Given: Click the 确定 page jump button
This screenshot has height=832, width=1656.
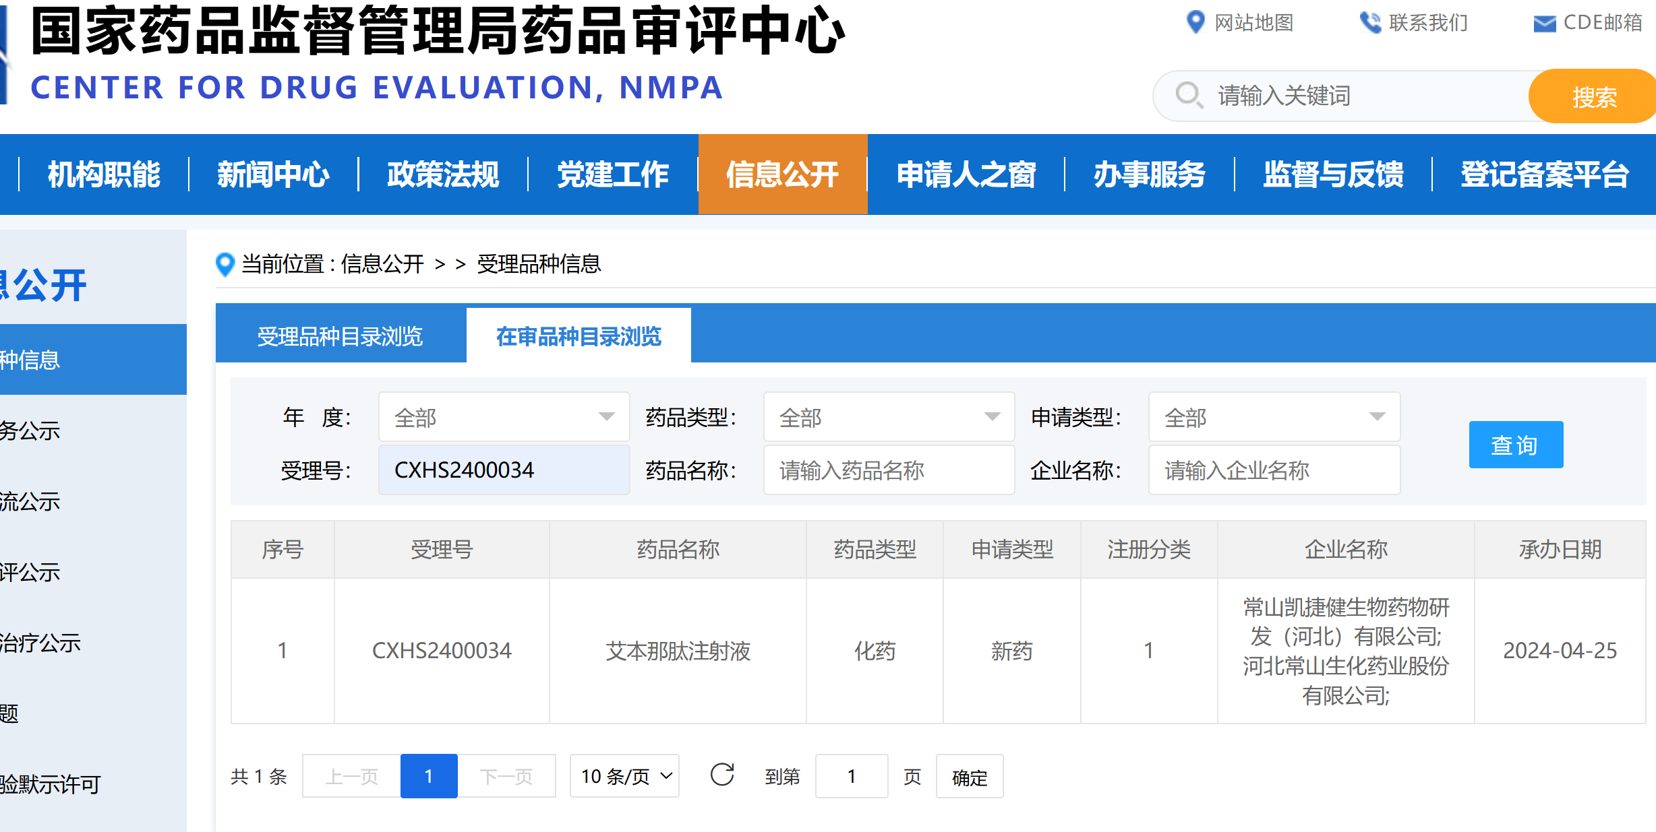Looking at the screenshot, I should (969, 777).
